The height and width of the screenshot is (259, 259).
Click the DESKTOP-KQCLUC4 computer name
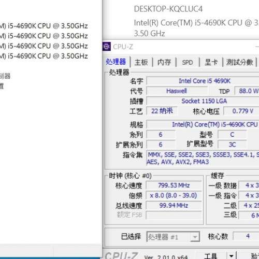pyautogui.click(x=168, y=9)
